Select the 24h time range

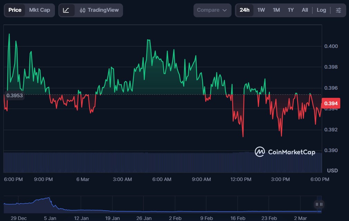pyautogui.click(x=244, y=10)
